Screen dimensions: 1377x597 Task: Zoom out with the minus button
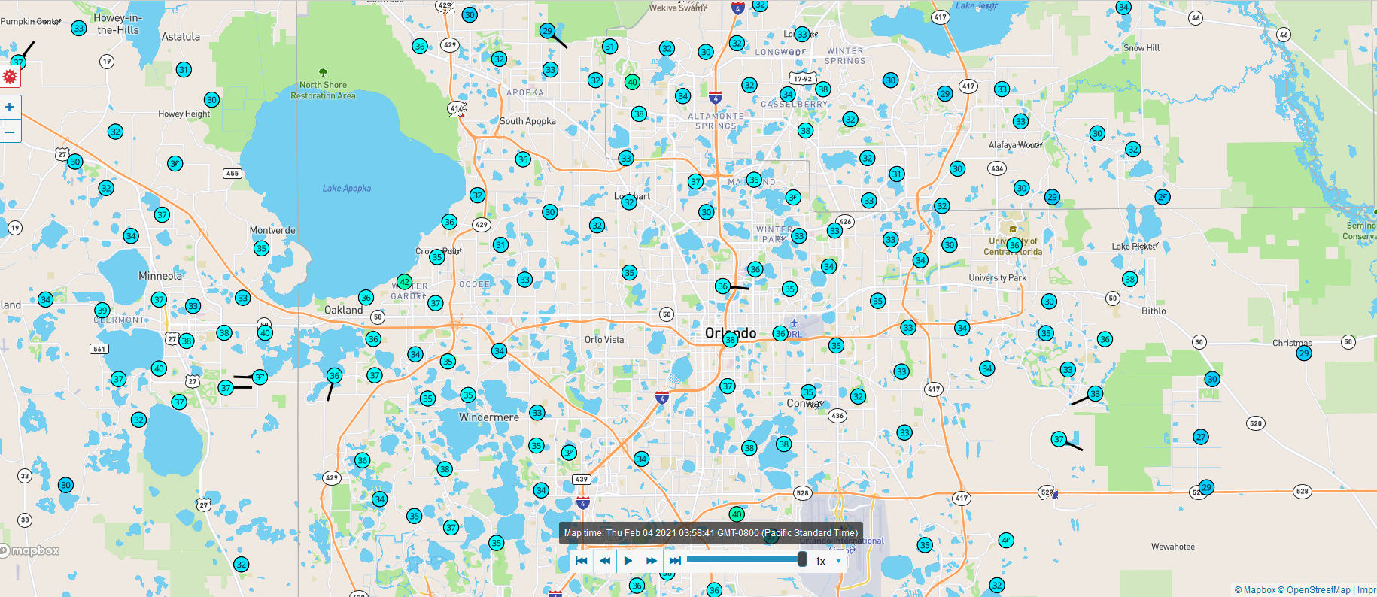(x=10, y=132)
